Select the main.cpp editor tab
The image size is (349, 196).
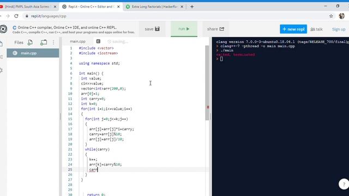coord(77,41)
